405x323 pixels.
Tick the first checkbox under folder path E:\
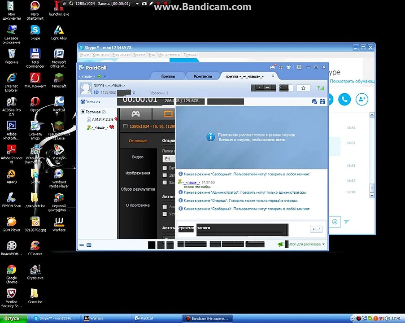pyautogui.click(x=165, y=168)
